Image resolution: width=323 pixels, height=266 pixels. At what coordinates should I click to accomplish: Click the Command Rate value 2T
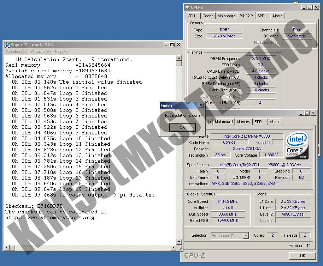[261, 102]
